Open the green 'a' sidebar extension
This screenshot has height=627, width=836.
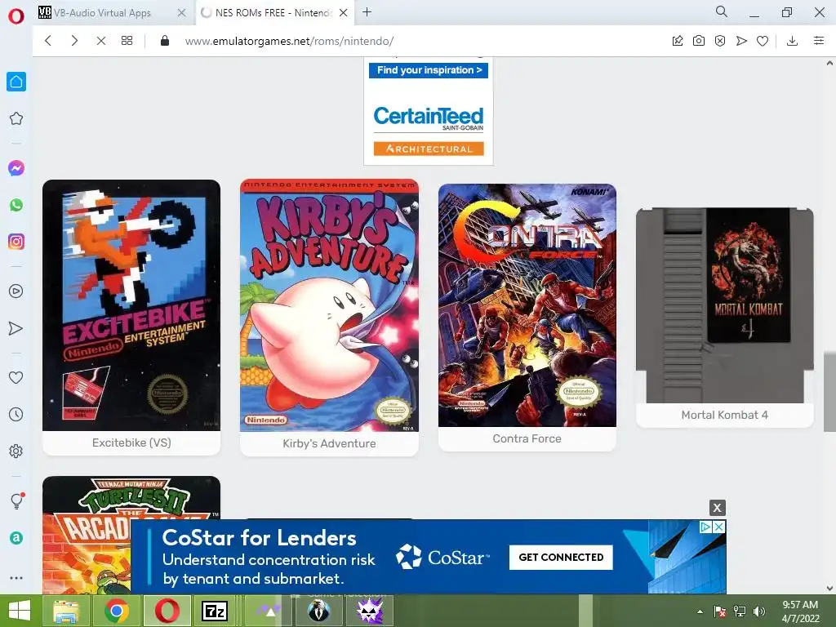pyautogui.click(x=16, y=538)
